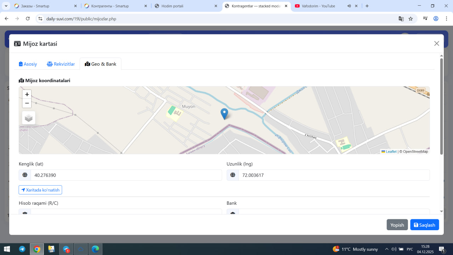Open Chrome profile menu
Viewport: 453px width, 255px height.
[x=436, y=19]
